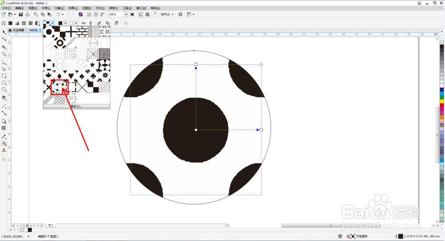The height and width of the screenshot is (241, 445).
Task: Choose the brick pattern thumbnail
Action: [x=82, y=32]
